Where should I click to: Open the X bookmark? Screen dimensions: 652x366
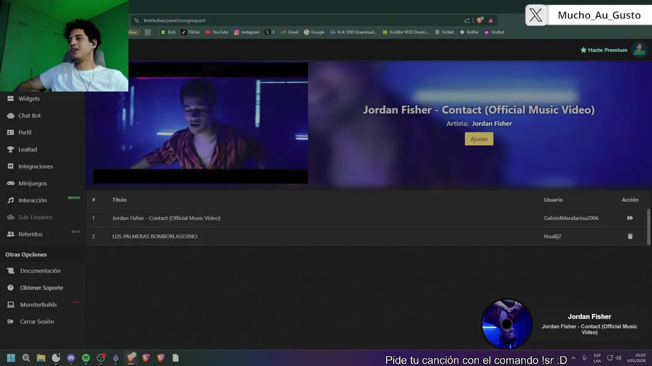point(270,32)
